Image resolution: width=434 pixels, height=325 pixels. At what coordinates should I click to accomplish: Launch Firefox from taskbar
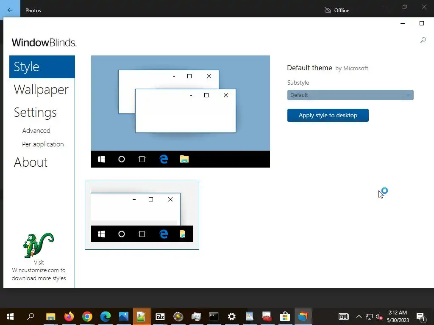point(69,317)
